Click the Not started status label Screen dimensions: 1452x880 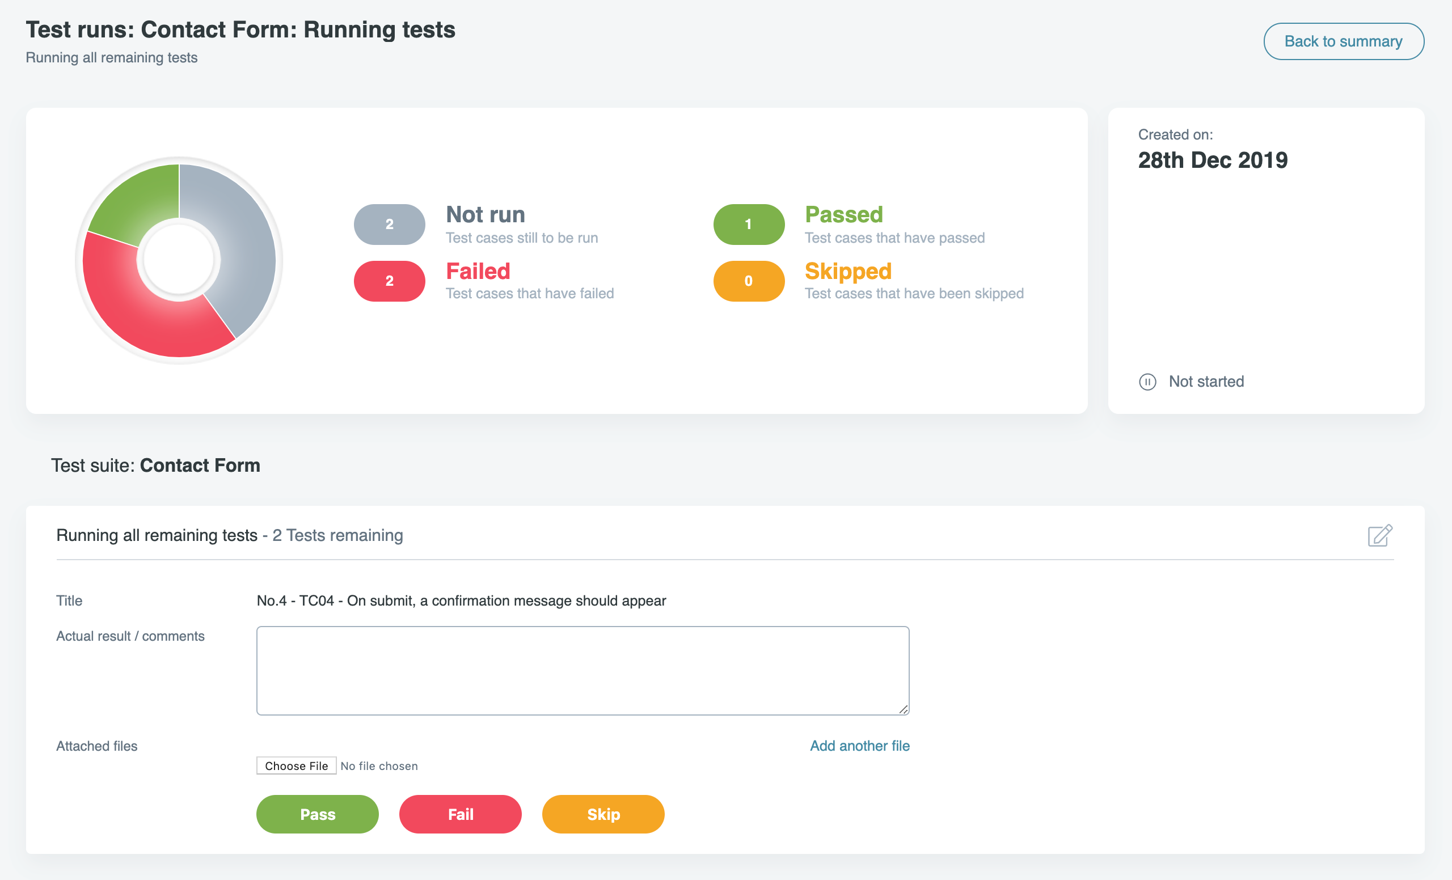[x=1206, y=381]
